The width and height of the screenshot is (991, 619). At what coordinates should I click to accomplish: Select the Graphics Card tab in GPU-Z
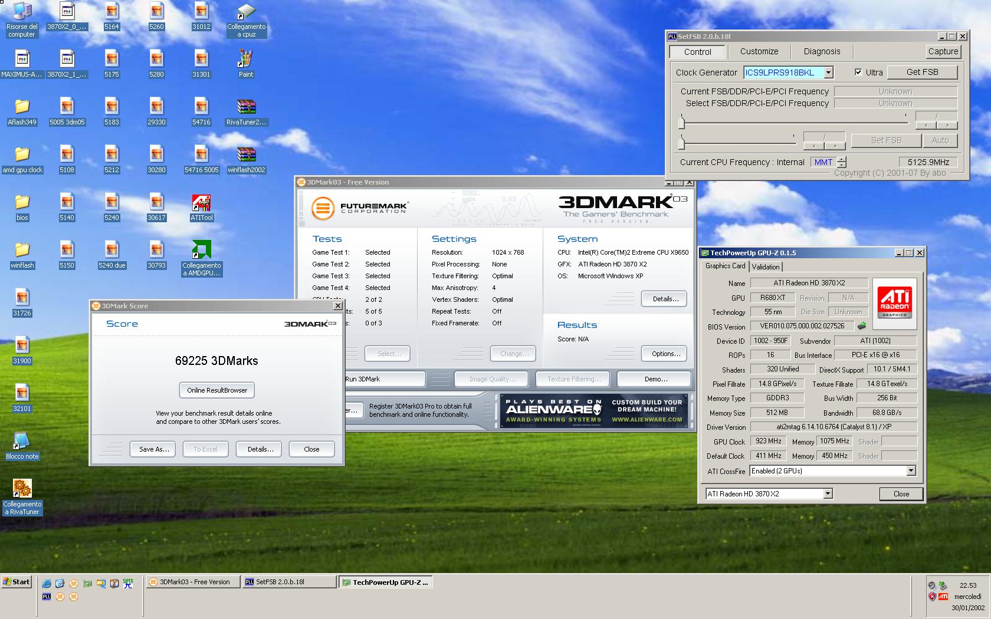[x=725, y=266]
